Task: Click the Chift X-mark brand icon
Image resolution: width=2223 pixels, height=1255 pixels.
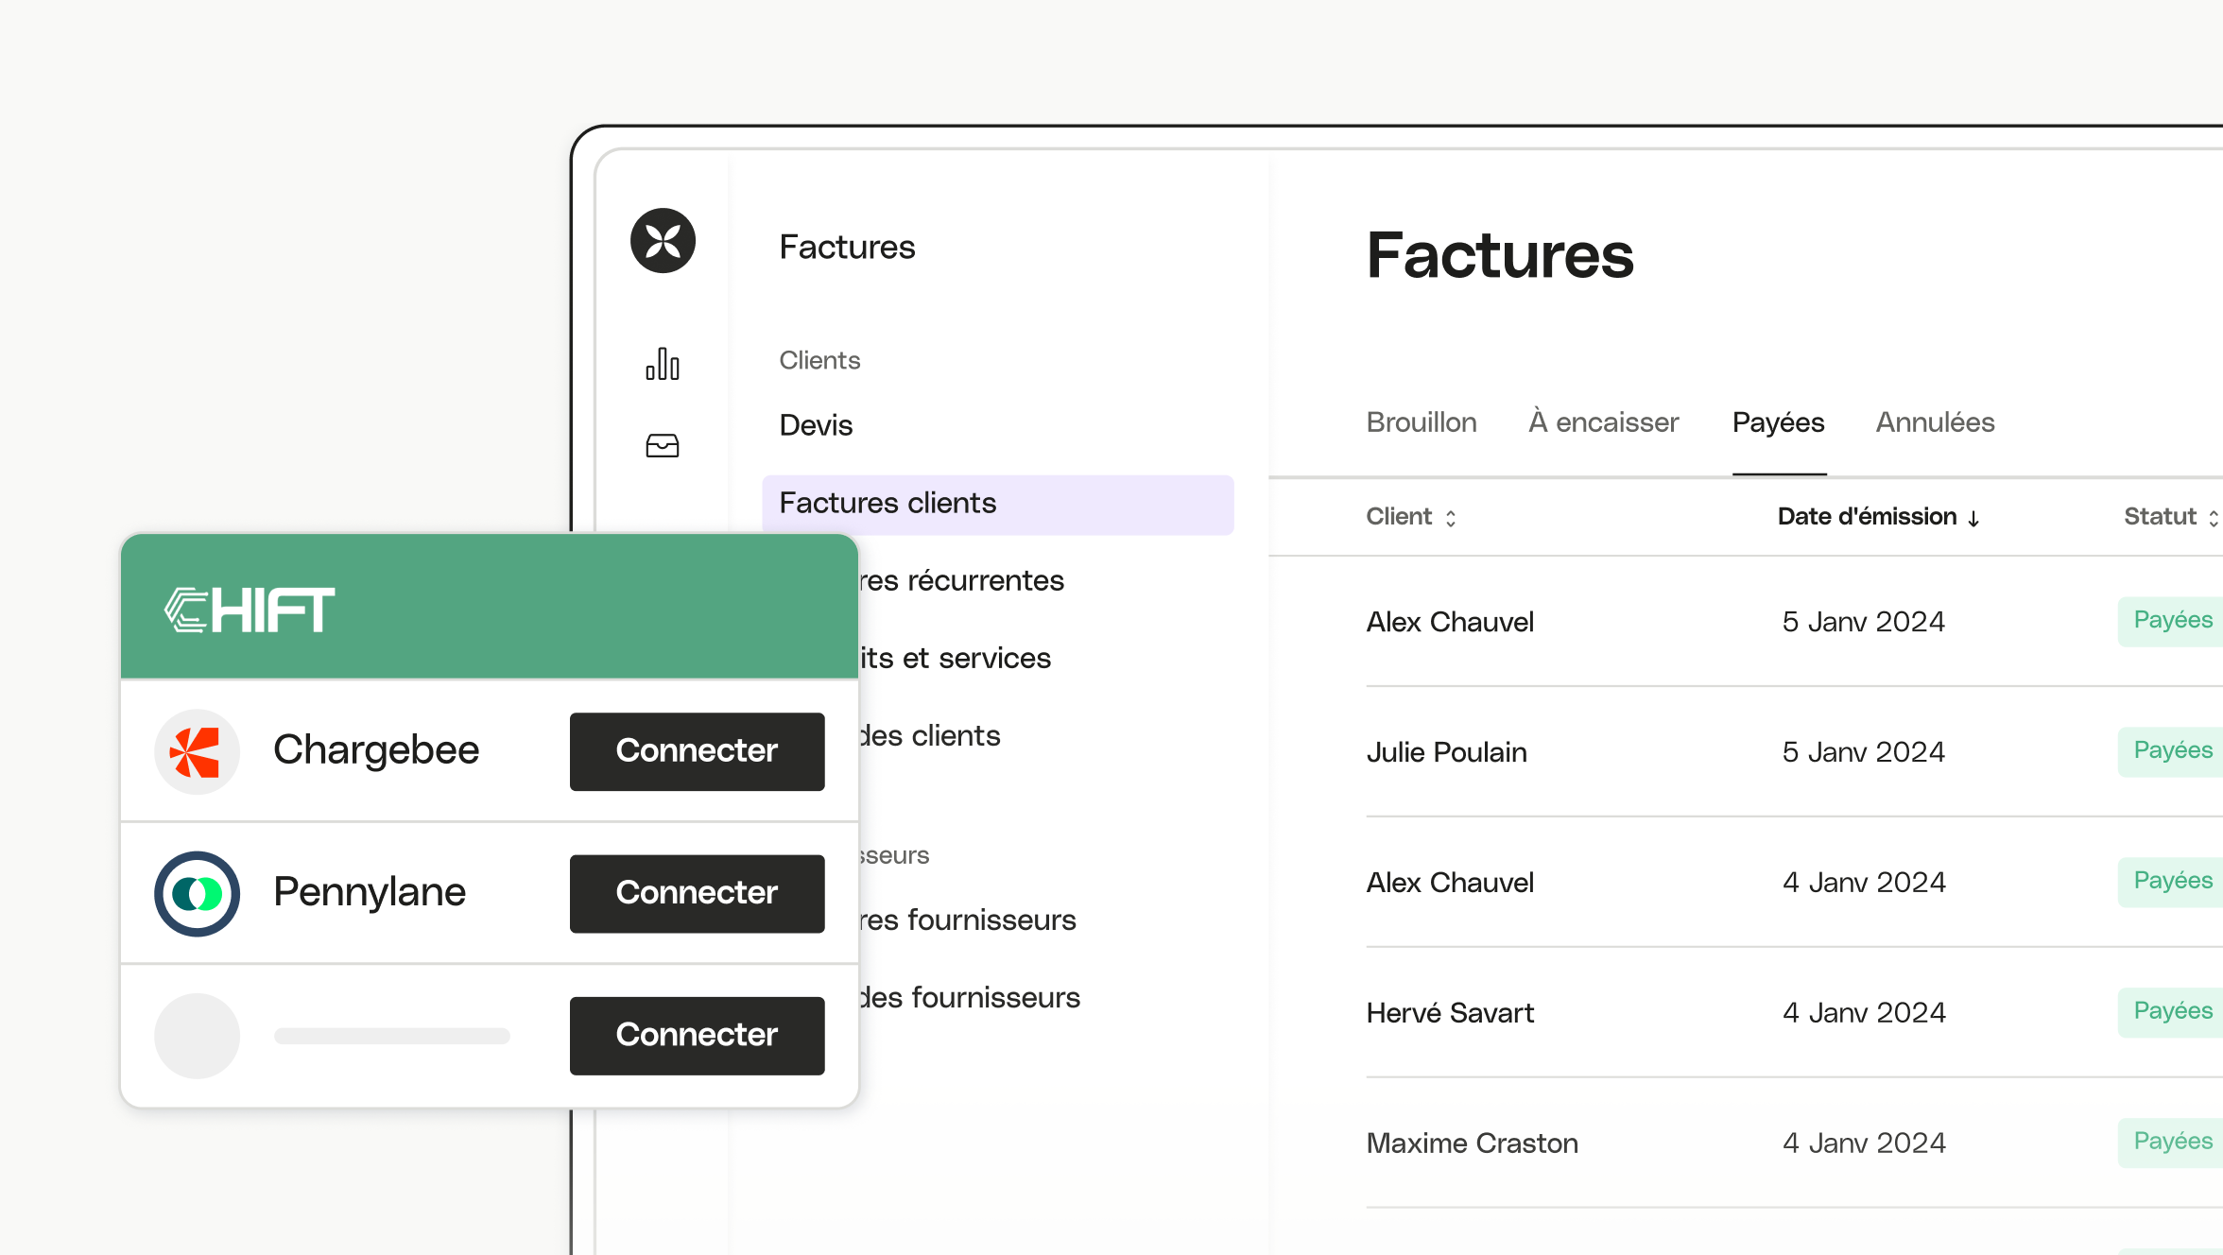Action: (x=663, y=241)
